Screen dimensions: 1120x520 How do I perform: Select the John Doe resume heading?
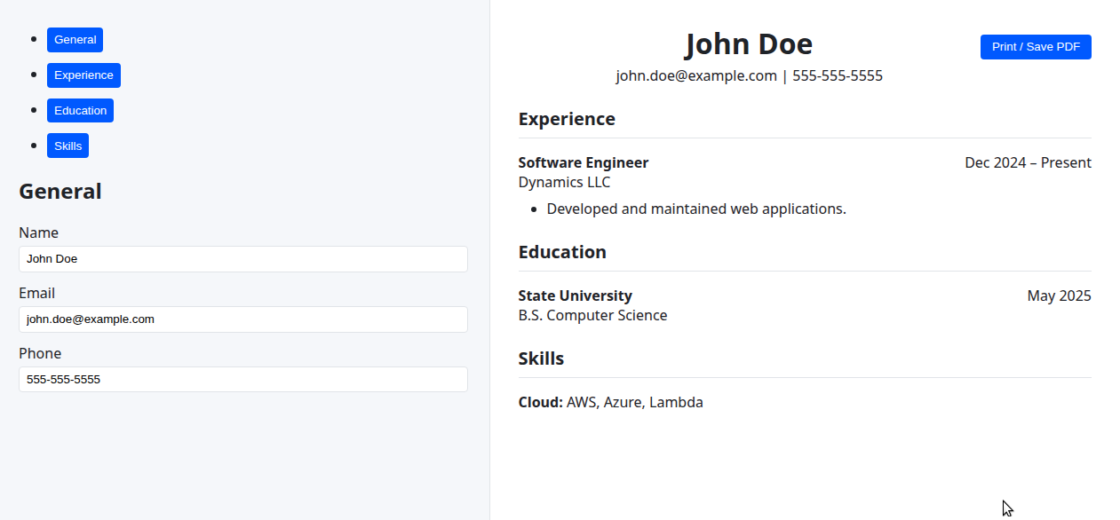pos(749,44)
